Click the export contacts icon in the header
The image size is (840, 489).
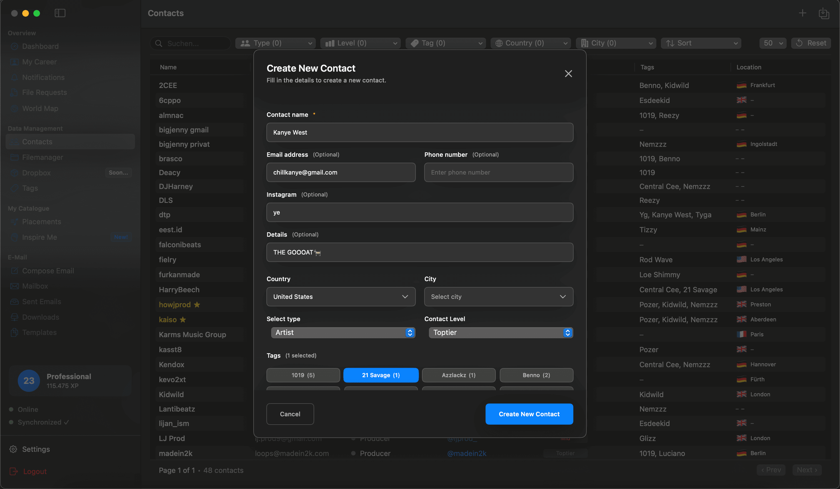point(824,13)
